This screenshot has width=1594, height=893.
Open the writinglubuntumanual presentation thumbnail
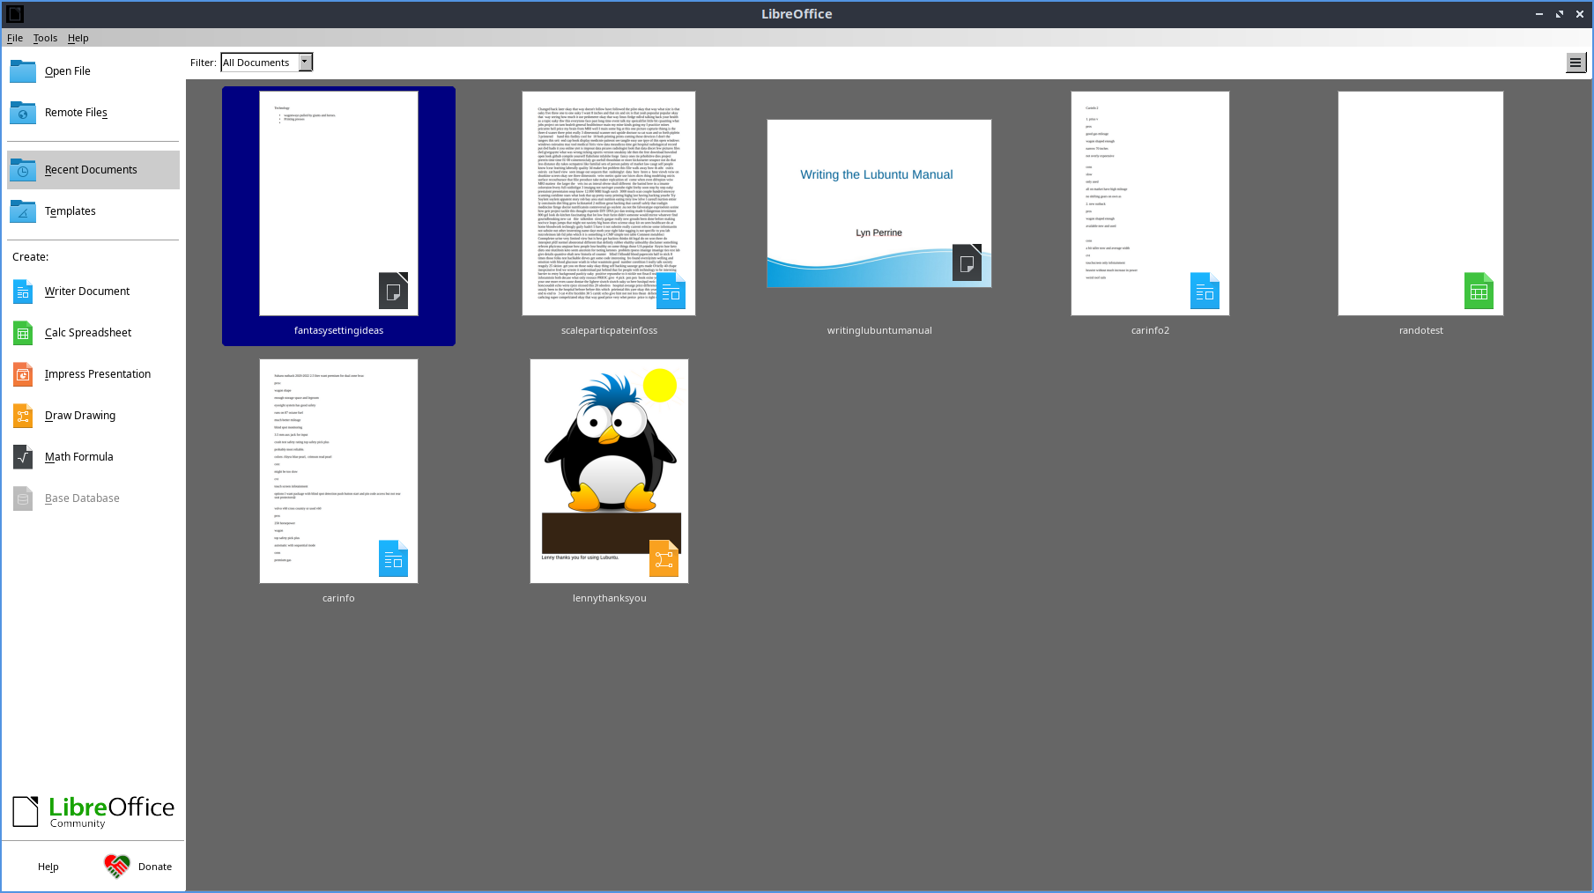879,203
